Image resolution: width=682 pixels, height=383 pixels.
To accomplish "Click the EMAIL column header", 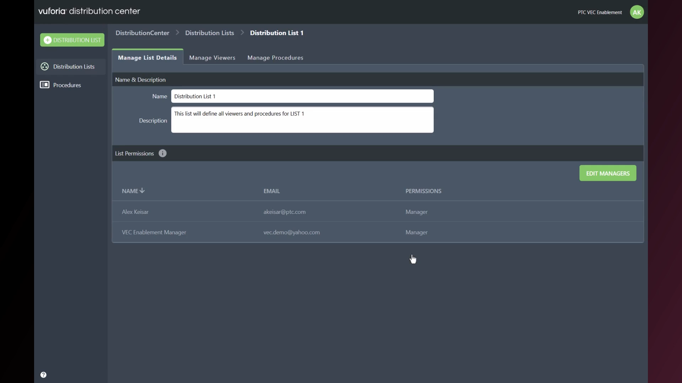I will click(x=271, y=191).
